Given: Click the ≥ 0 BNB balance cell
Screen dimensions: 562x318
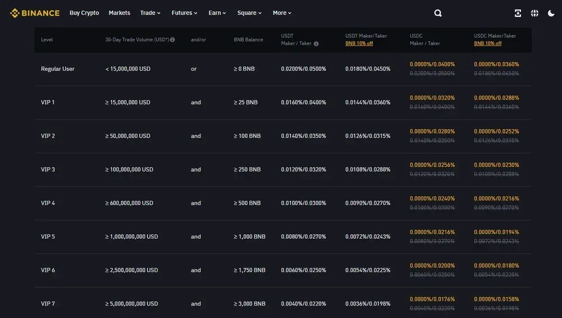Looking at the screenshot, I should (x=244, y=69).
